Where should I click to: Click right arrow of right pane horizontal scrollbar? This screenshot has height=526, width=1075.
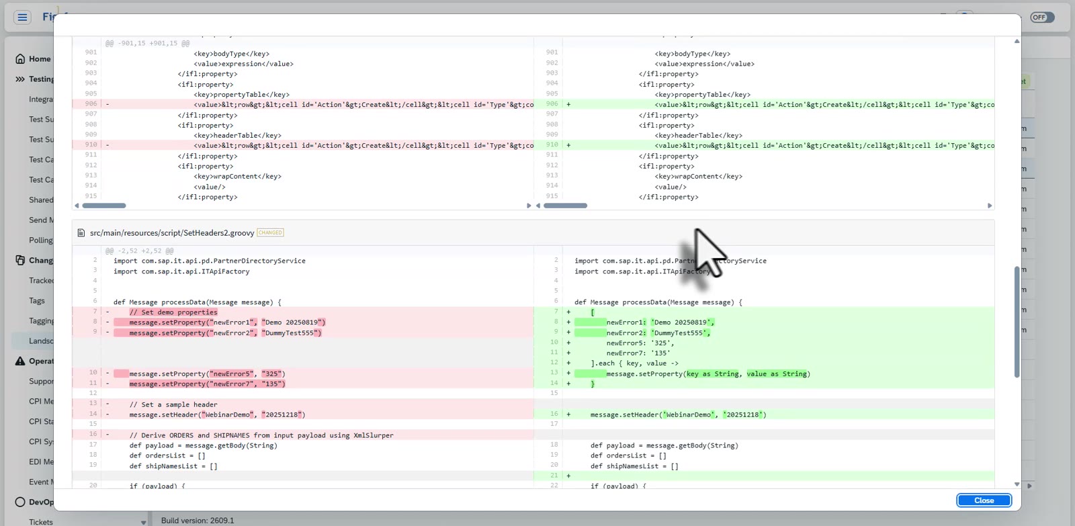990,206
